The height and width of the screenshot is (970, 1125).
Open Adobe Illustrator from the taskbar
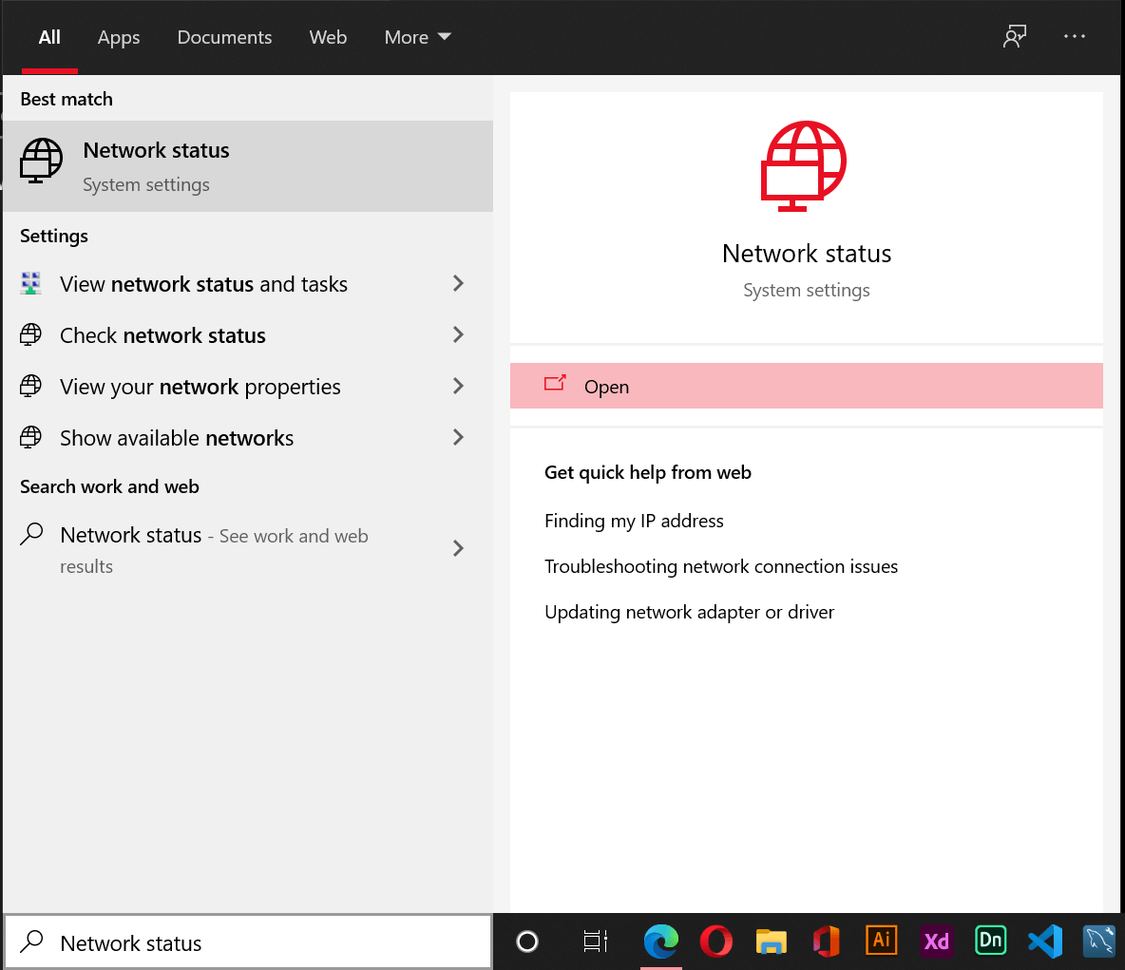click(x=881, y=941)
